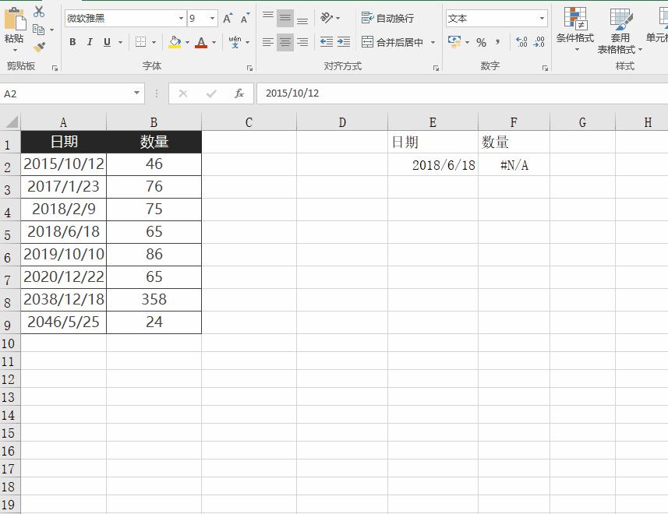The width and height of the screenshot is (668, 514).
Task: Open accounting number format icon
Action: coord(454,42)
